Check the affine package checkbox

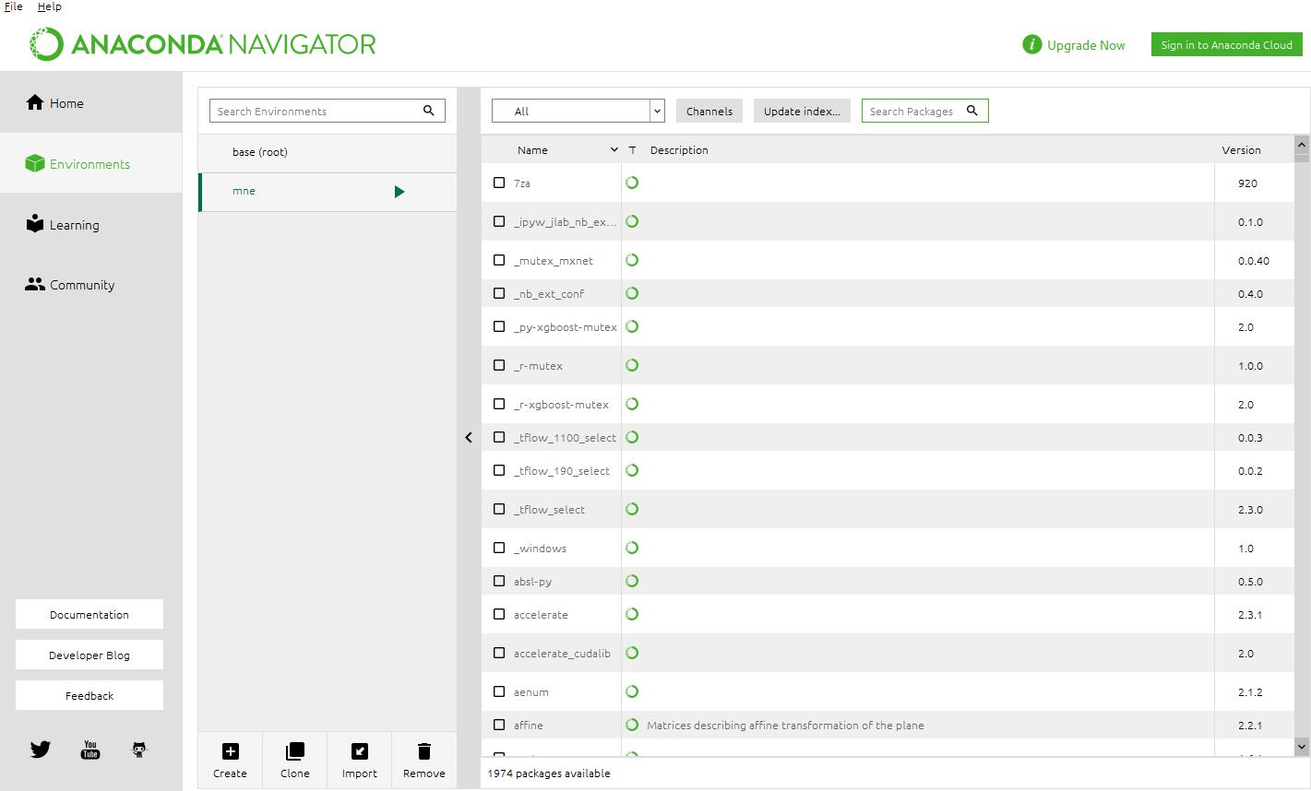click(499, 725)
